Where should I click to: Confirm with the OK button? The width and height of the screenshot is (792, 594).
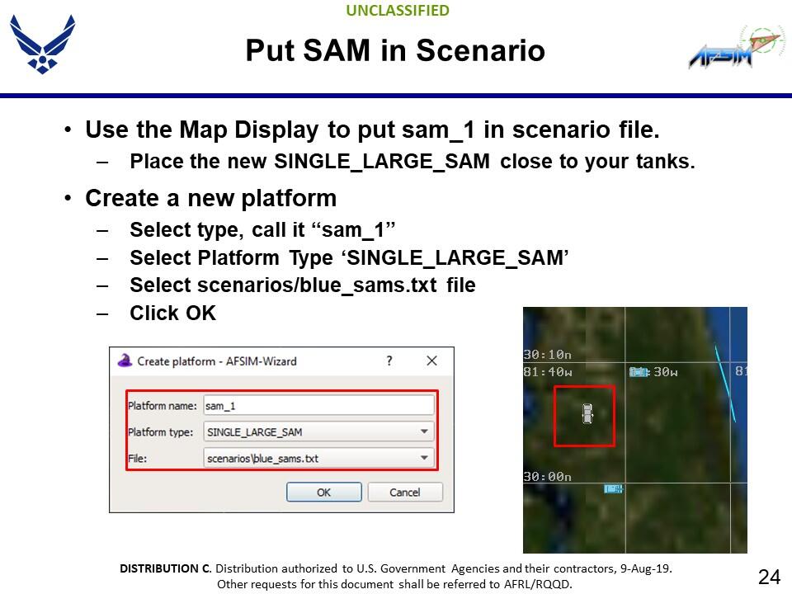coord(323,492)
